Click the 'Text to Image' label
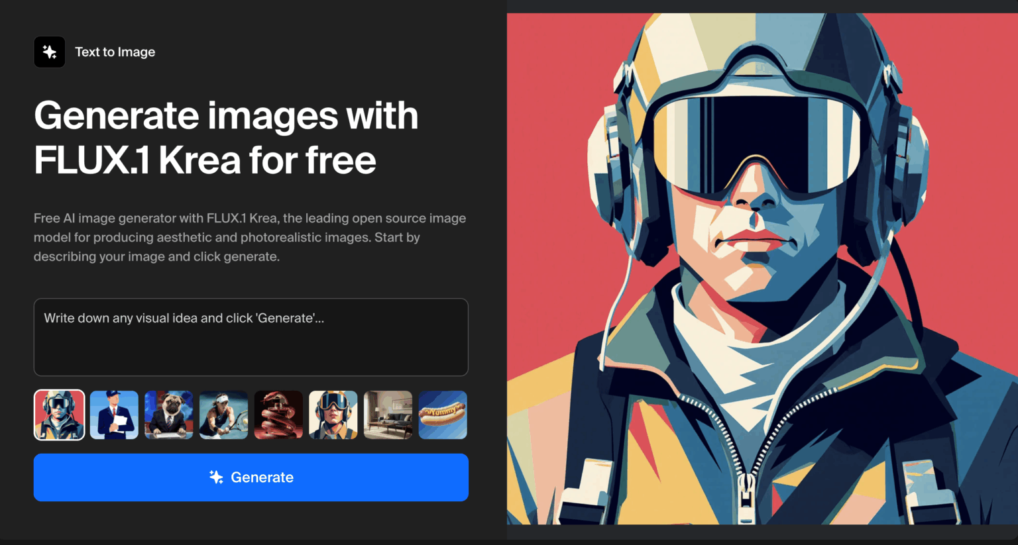Image resolution: width=1018 pixels, height=545 pixels. (115, 52)
